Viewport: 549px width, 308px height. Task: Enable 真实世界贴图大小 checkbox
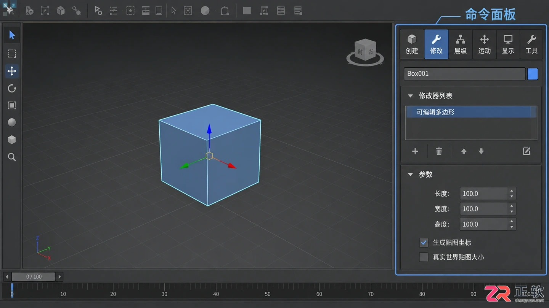424,257
